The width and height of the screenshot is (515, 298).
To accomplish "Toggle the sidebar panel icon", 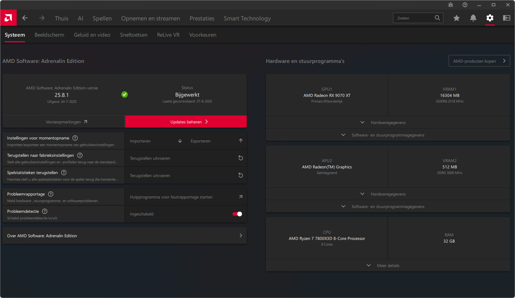I will click(x=506, y=18).
